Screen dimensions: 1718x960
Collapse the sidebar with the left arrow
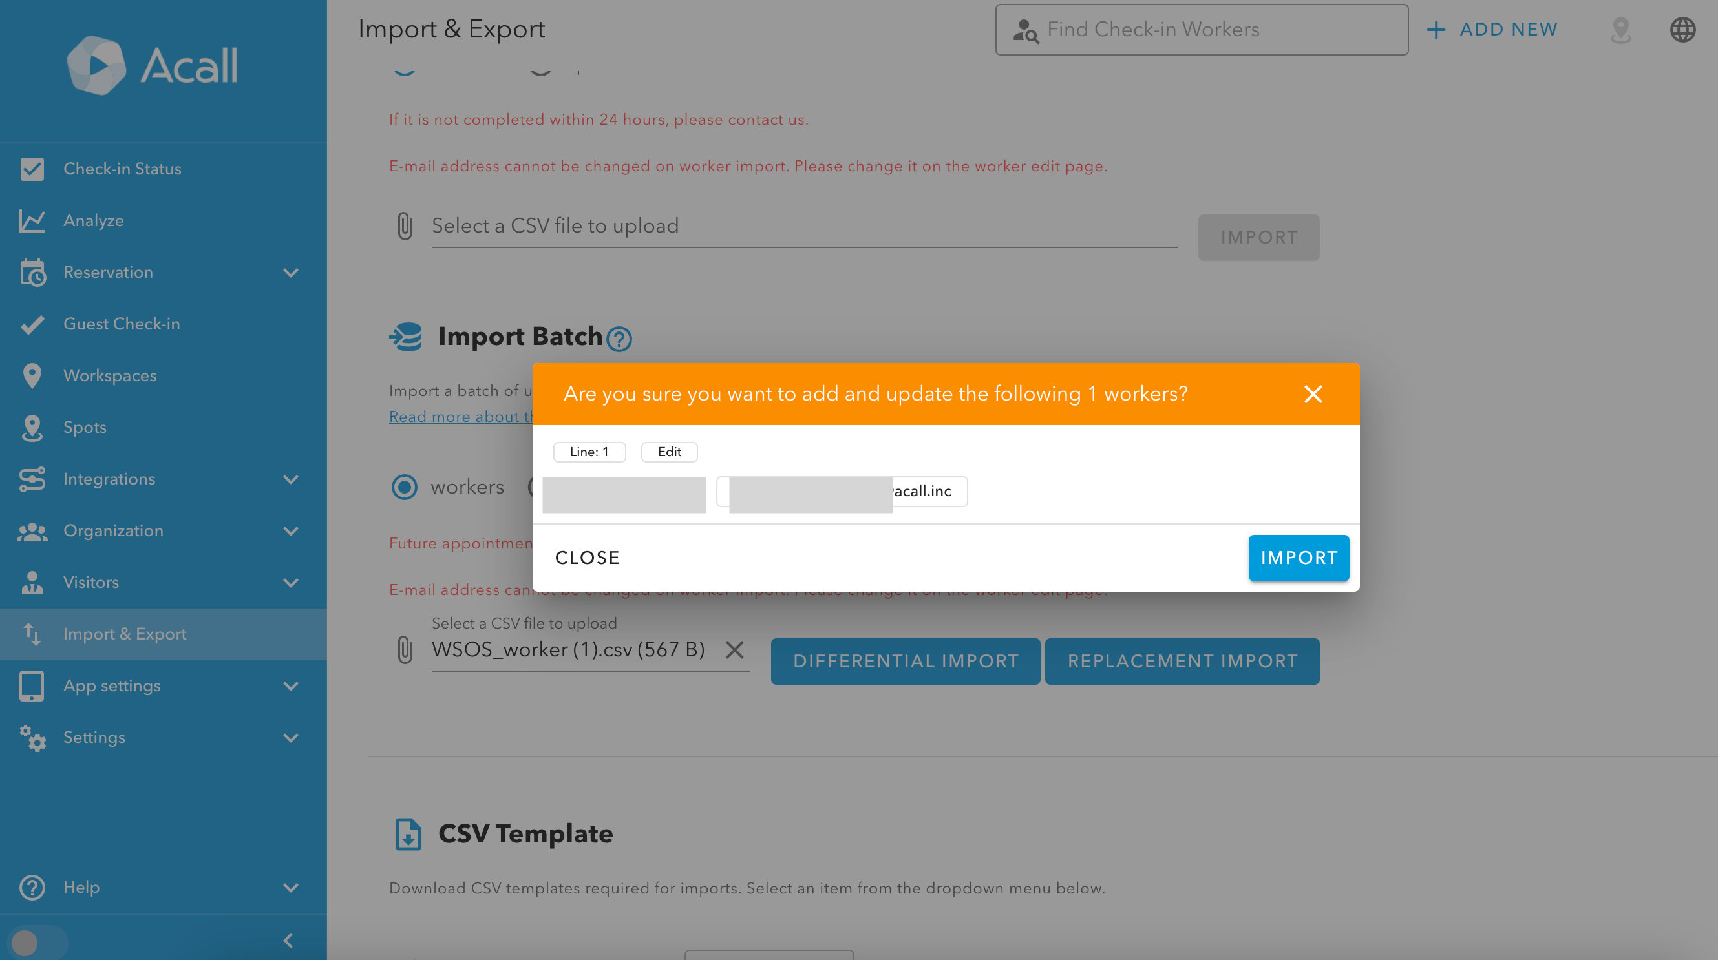click(288, 940)
